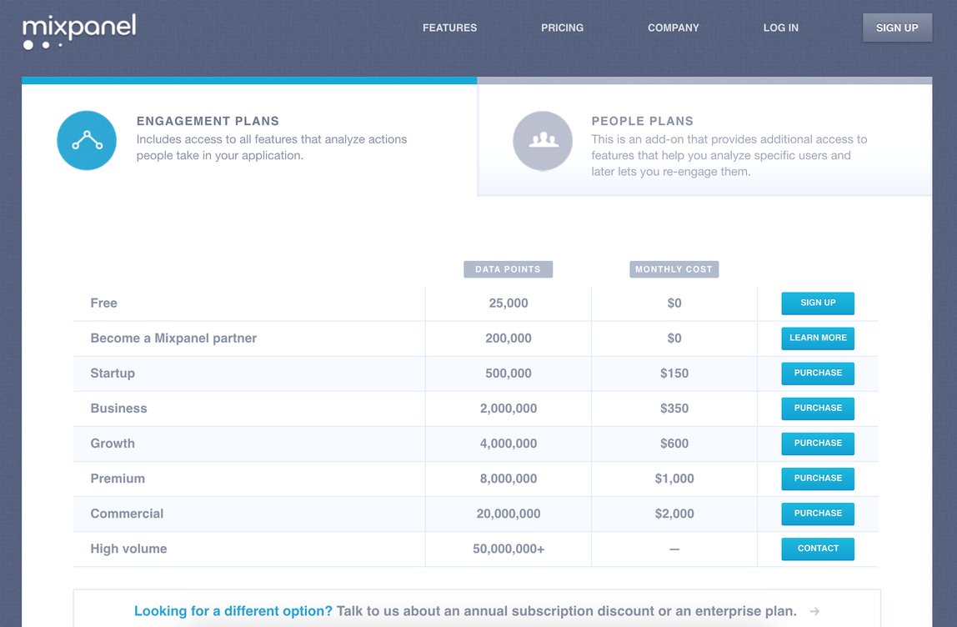957x627 pixels.
Task: Switch to Engagement Plans tab
Action: coord(249,138)
